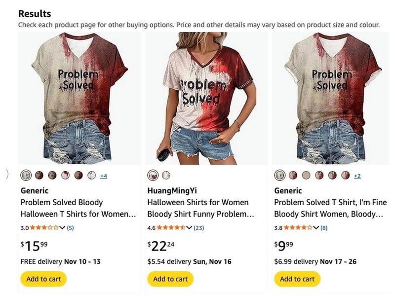The height and width of the screenshot is (296, 395).
Task: Expand the rating breakdown for the 3.0-star product
Action: click(63, 229)
